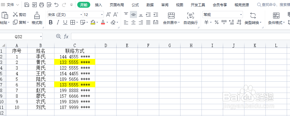Expand the font color dropdown arrow
Viewport: 290px width, 116px height.
coord(107,22)
